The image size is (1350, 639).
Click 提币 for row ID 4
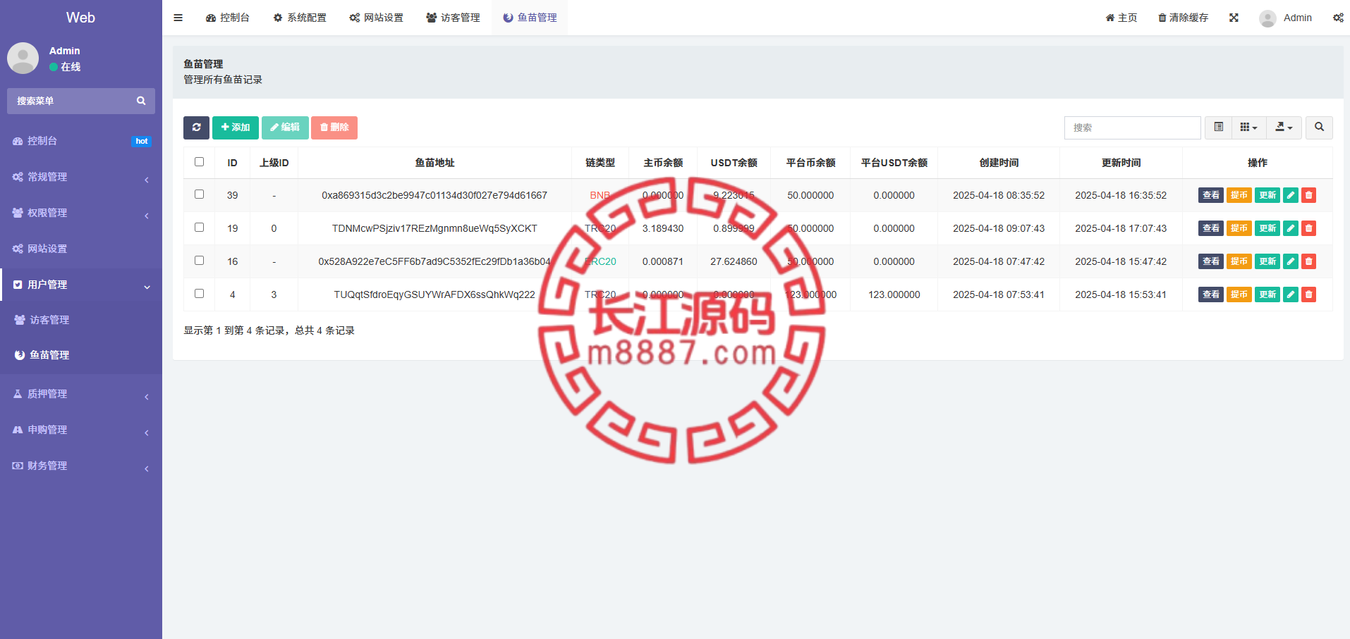[x=1239, y=294]
